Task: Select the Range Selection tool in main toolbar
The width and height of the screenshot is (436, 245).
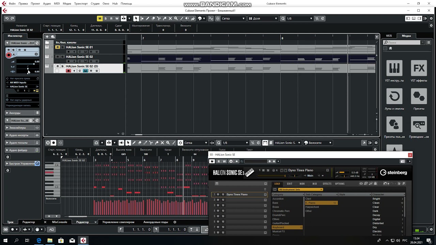Action: (142, 18)
